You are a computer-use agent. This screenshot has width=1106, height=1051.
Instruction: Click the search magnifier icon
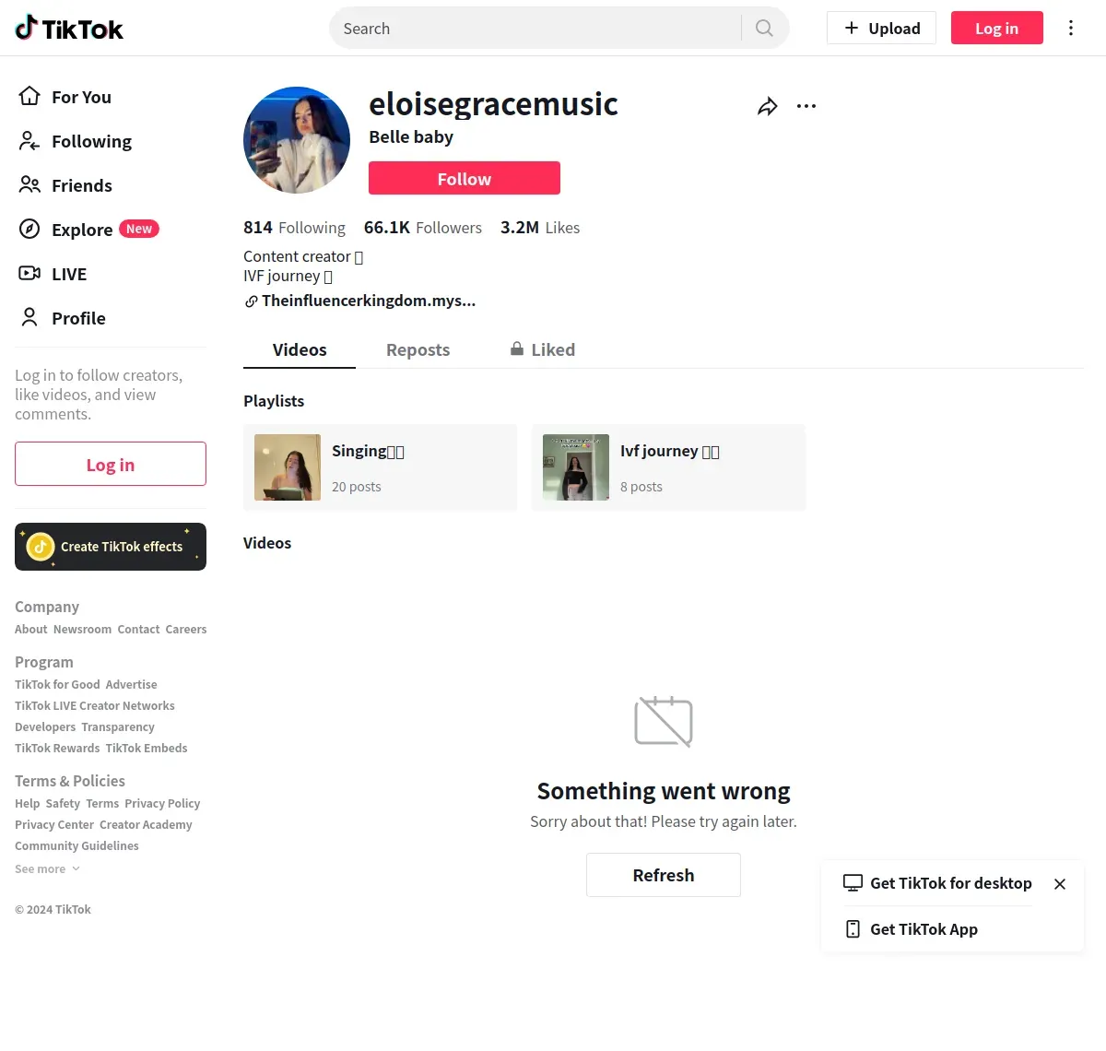click(x=764, y=28)
